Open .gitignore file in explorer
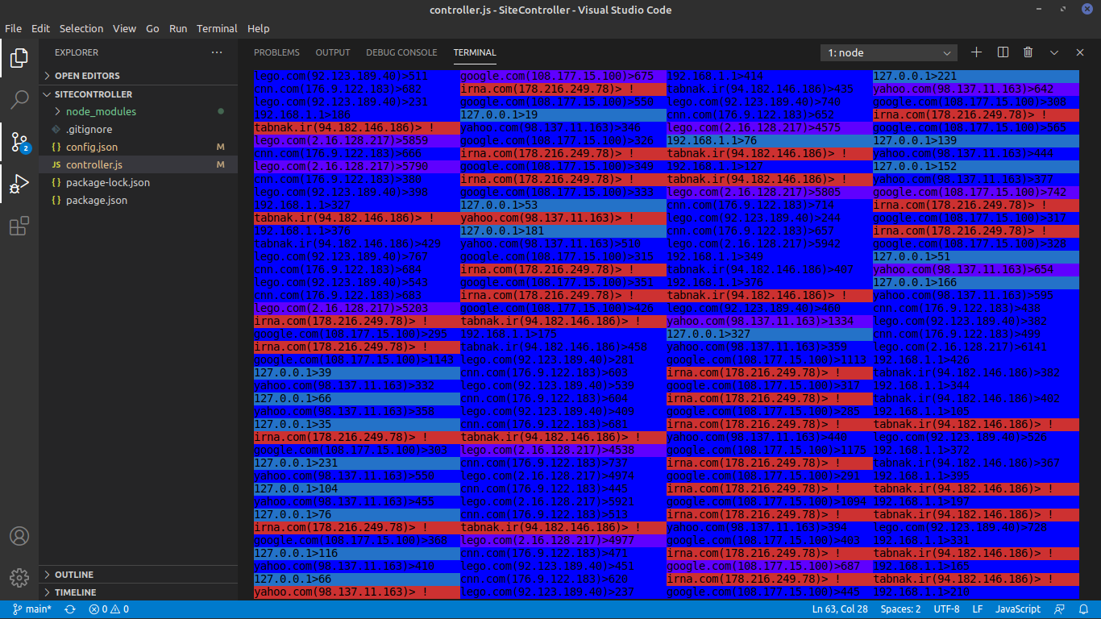 (139, 129)
